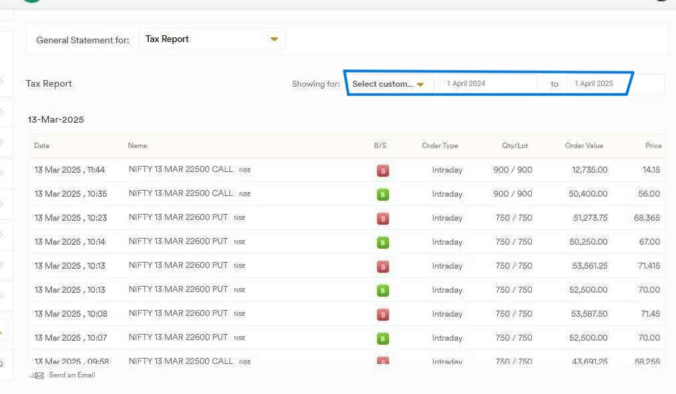The height and width of the screenshot is (394, 676).
Task: Open the NIFTY 13 MAR 22500 CALL 11:44 entry
Action: pos(181,169)
